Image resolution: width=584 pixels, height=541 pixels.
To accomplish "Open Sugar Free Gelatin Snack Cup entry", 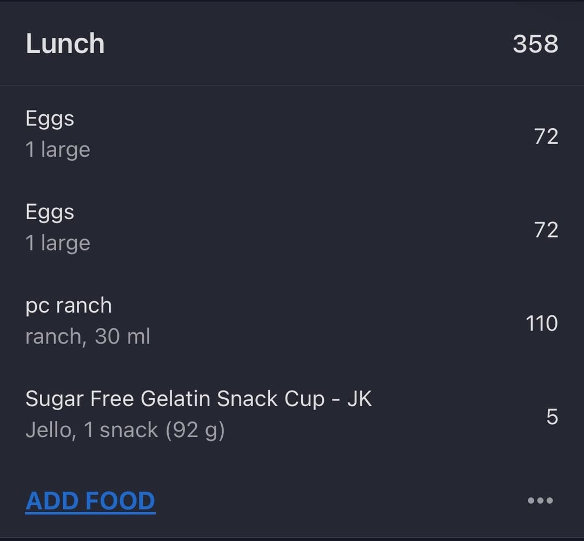I will click(x=292, y=415).
